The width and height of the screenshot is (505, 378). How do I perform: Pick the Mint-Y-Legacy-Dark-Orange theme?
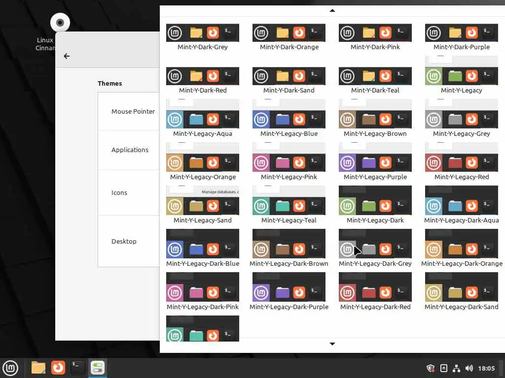[x=462, y=244]
